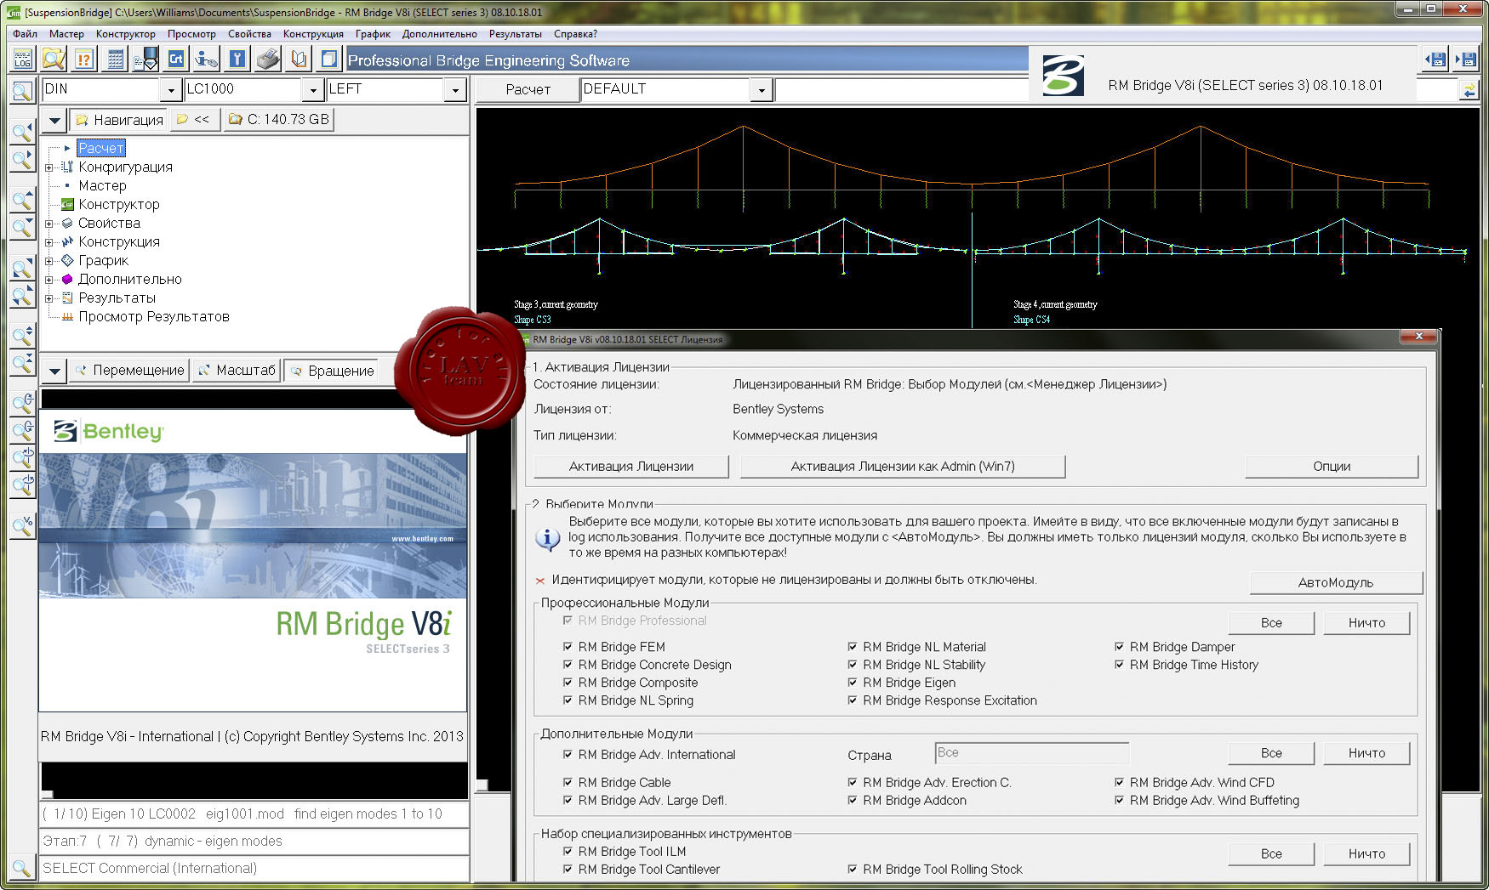Open the Дополнительно menu
The image size is (1489, 890).
(440, 34)
